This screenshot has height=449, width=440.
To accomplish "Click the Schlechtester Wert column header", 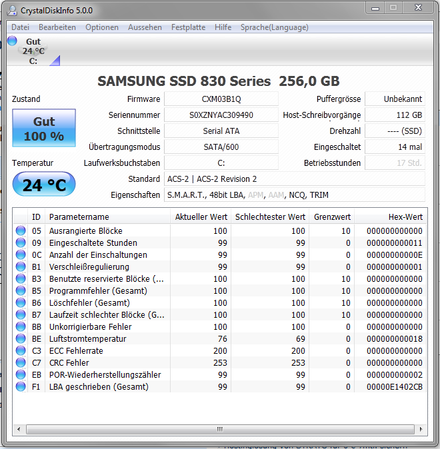I will coord(270,217).
